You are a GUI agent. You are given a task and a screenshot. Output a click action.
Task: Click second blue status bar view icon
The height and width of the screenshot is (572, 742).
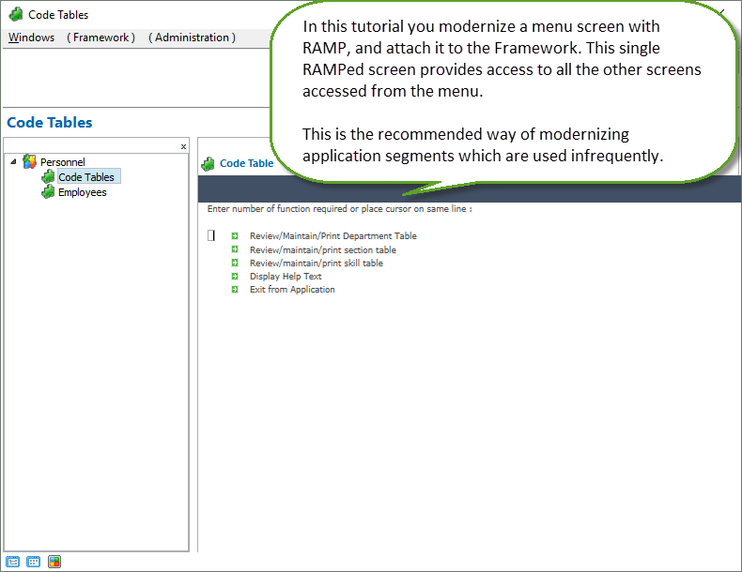34,562
